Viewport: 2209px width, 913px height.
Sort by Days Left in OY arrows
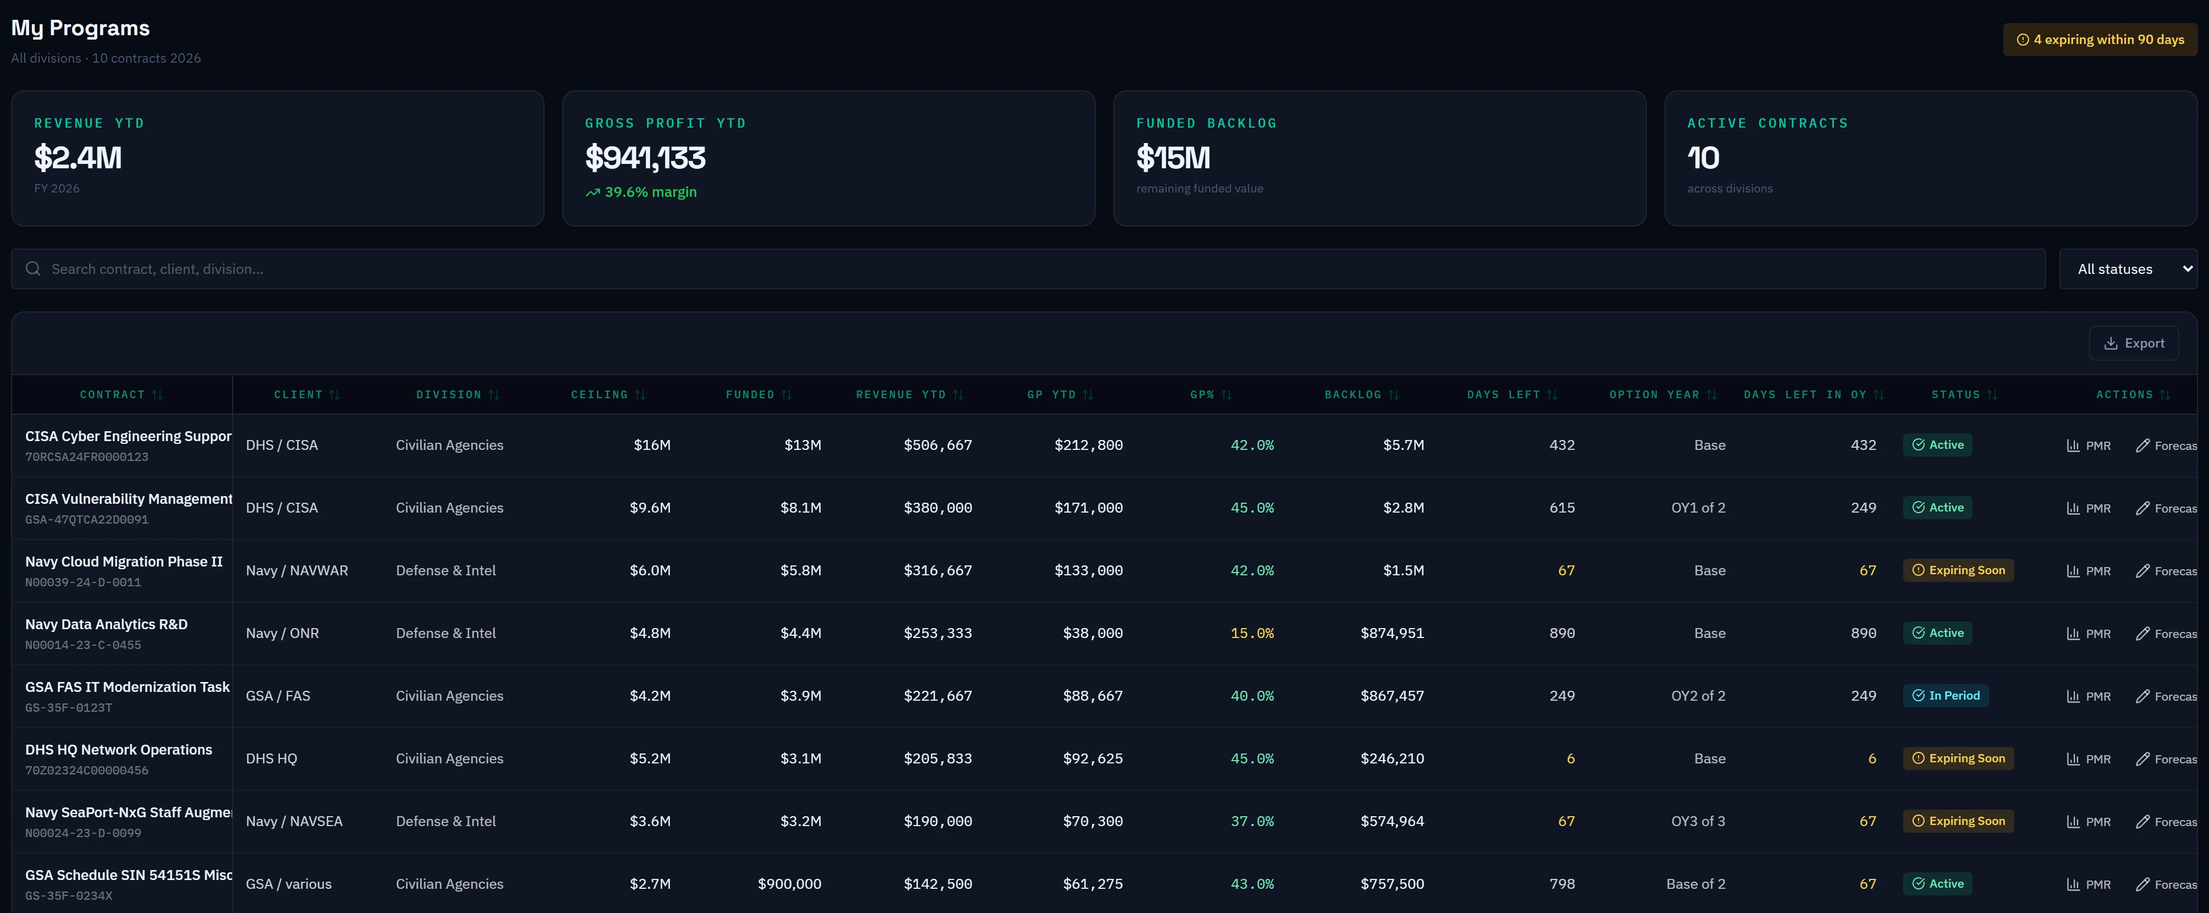pyautogui.click(x=1879, y=394)
